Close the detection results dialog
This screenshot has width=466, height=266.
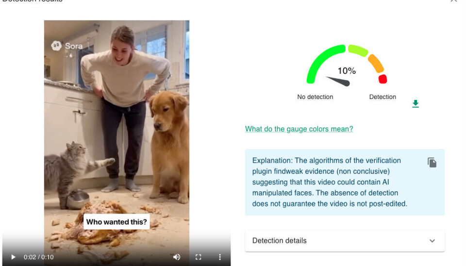click(x=453, y=1)
